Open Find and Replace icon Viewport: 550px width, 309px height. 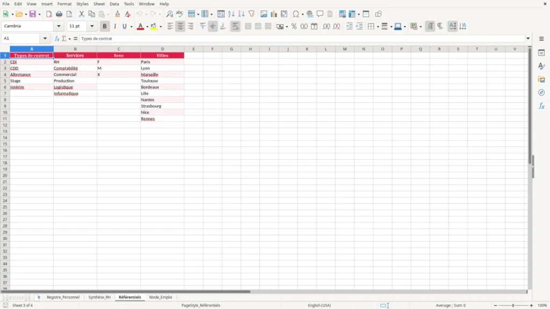169,14
